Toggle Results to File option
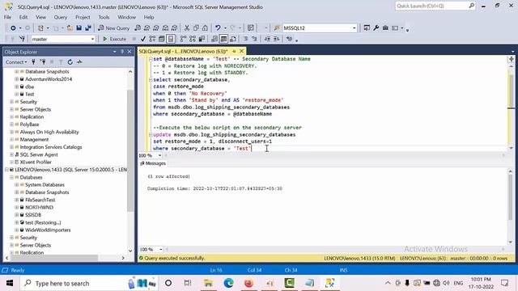Viewport: 518px width, 291px height. click(233, 39)
